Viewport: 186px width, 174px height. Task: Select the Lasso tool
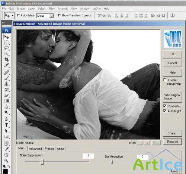click(6, 48)
